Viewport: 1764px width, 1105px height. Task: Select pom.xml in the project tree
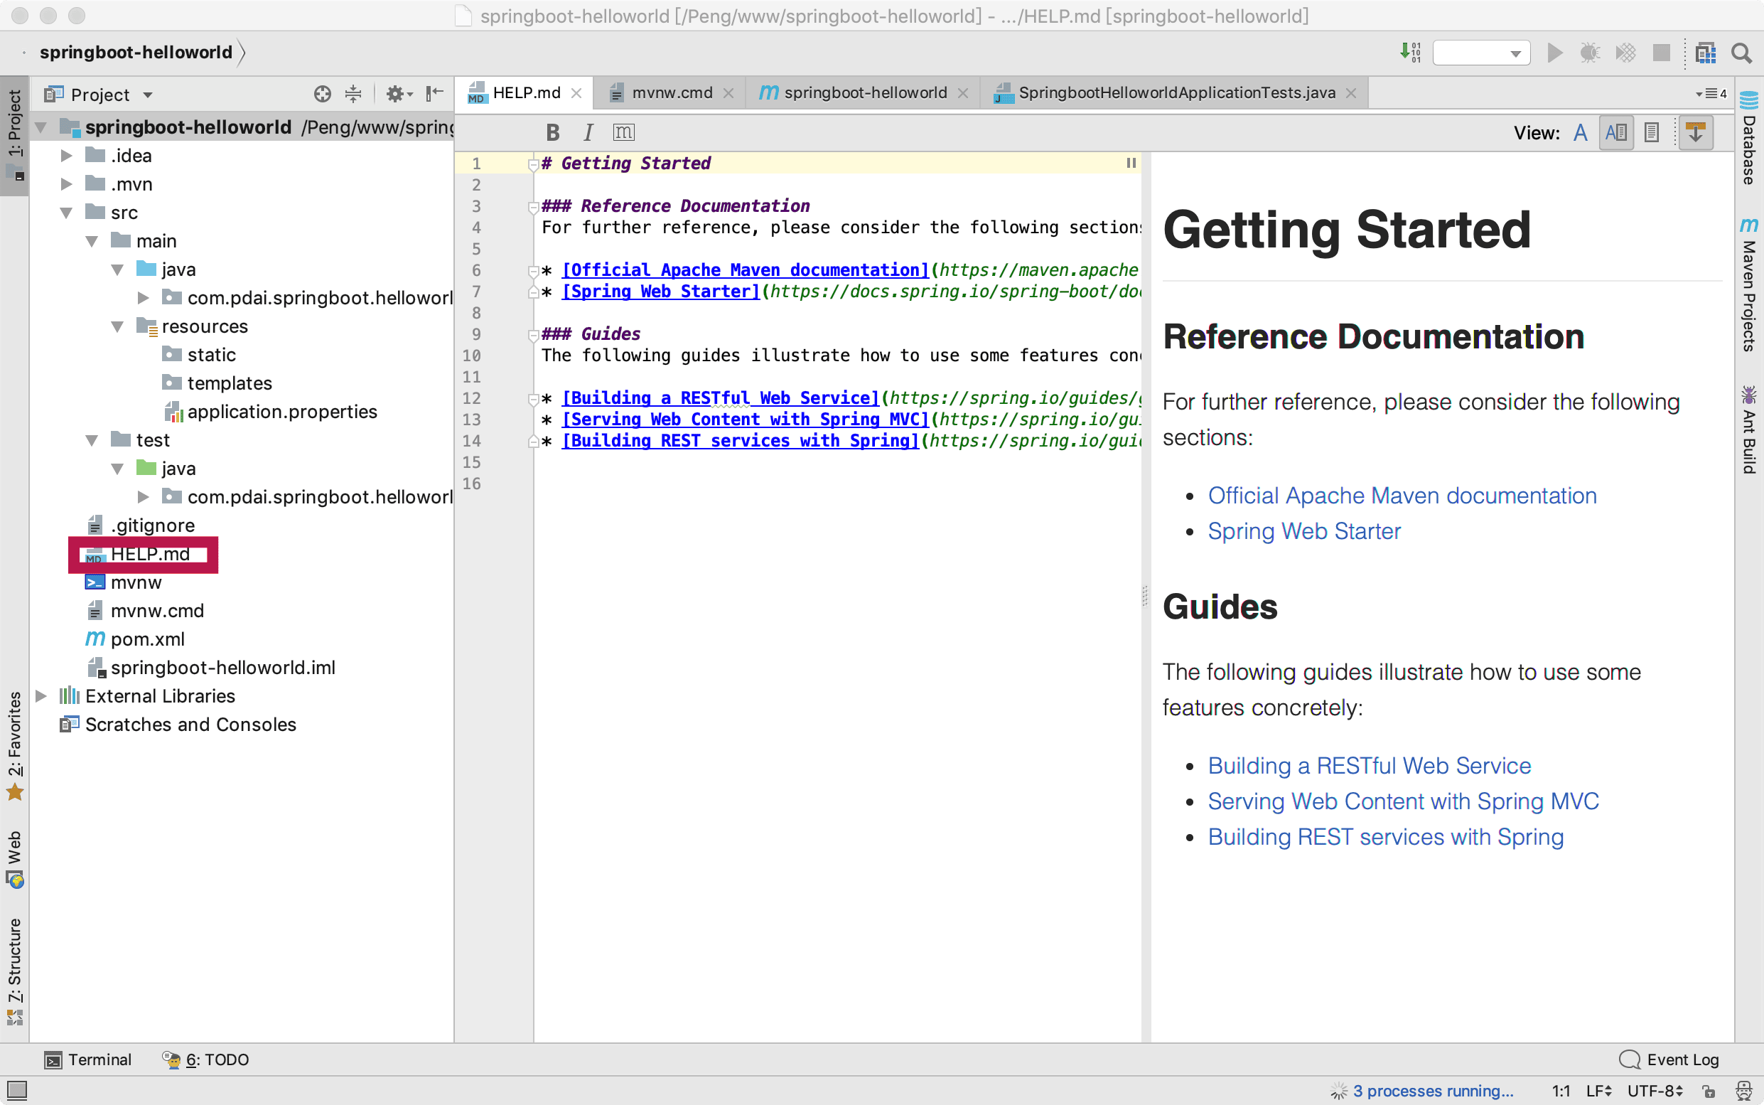tap(148, 639)
